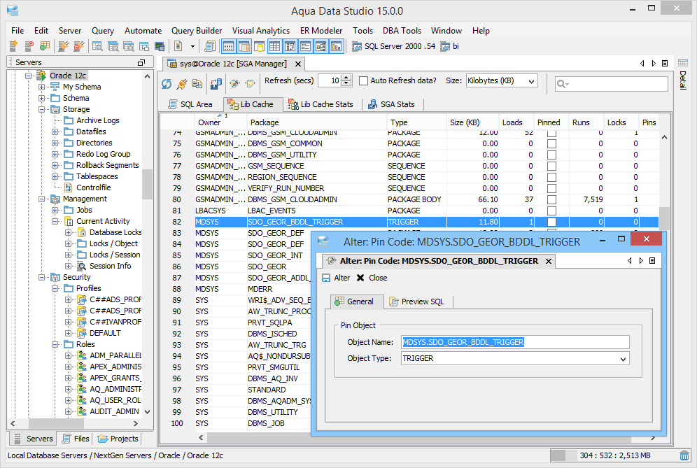The image size is (697, 468).
Task: Click the Disconnect plug icon in main toolbar
Action: click(78, 45)
